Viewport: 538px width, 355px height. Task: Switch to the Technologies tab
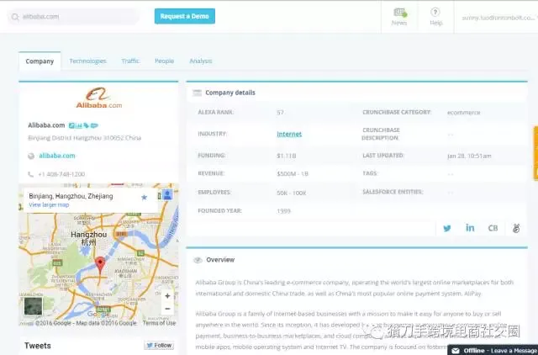(x=87, y=61)
